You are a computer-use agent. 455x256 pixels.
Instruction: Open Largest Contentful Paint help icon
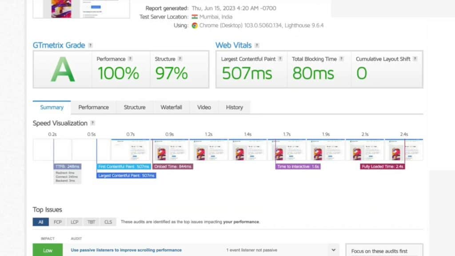279,58
